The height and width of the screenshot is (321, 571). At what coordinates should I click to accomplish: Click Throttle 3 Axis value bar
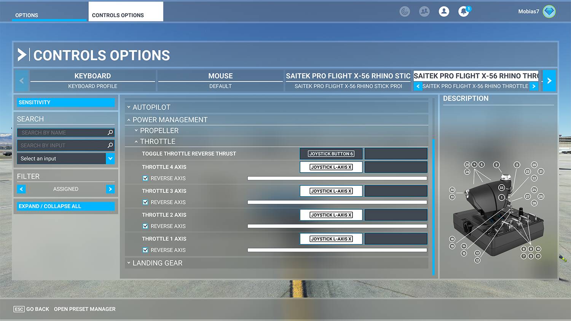[337, 202]
